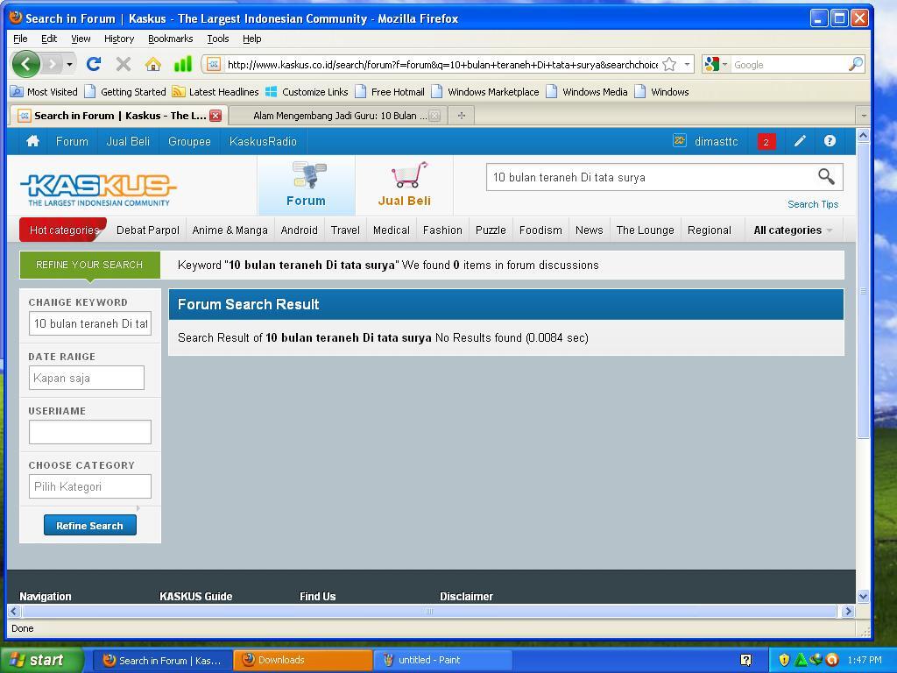Open the Tools menu
Screen dimensions: 897x673
click(x=218, y=39)
